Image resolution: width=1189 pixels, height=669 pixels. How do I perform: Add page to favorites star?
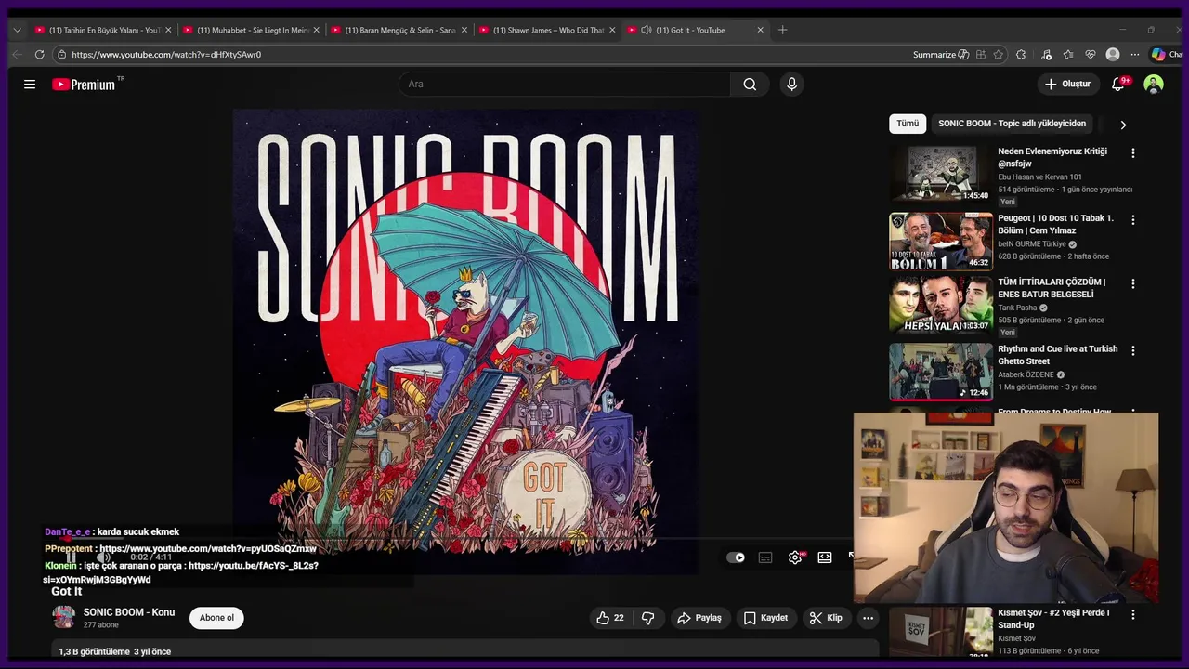coord(999,55)
